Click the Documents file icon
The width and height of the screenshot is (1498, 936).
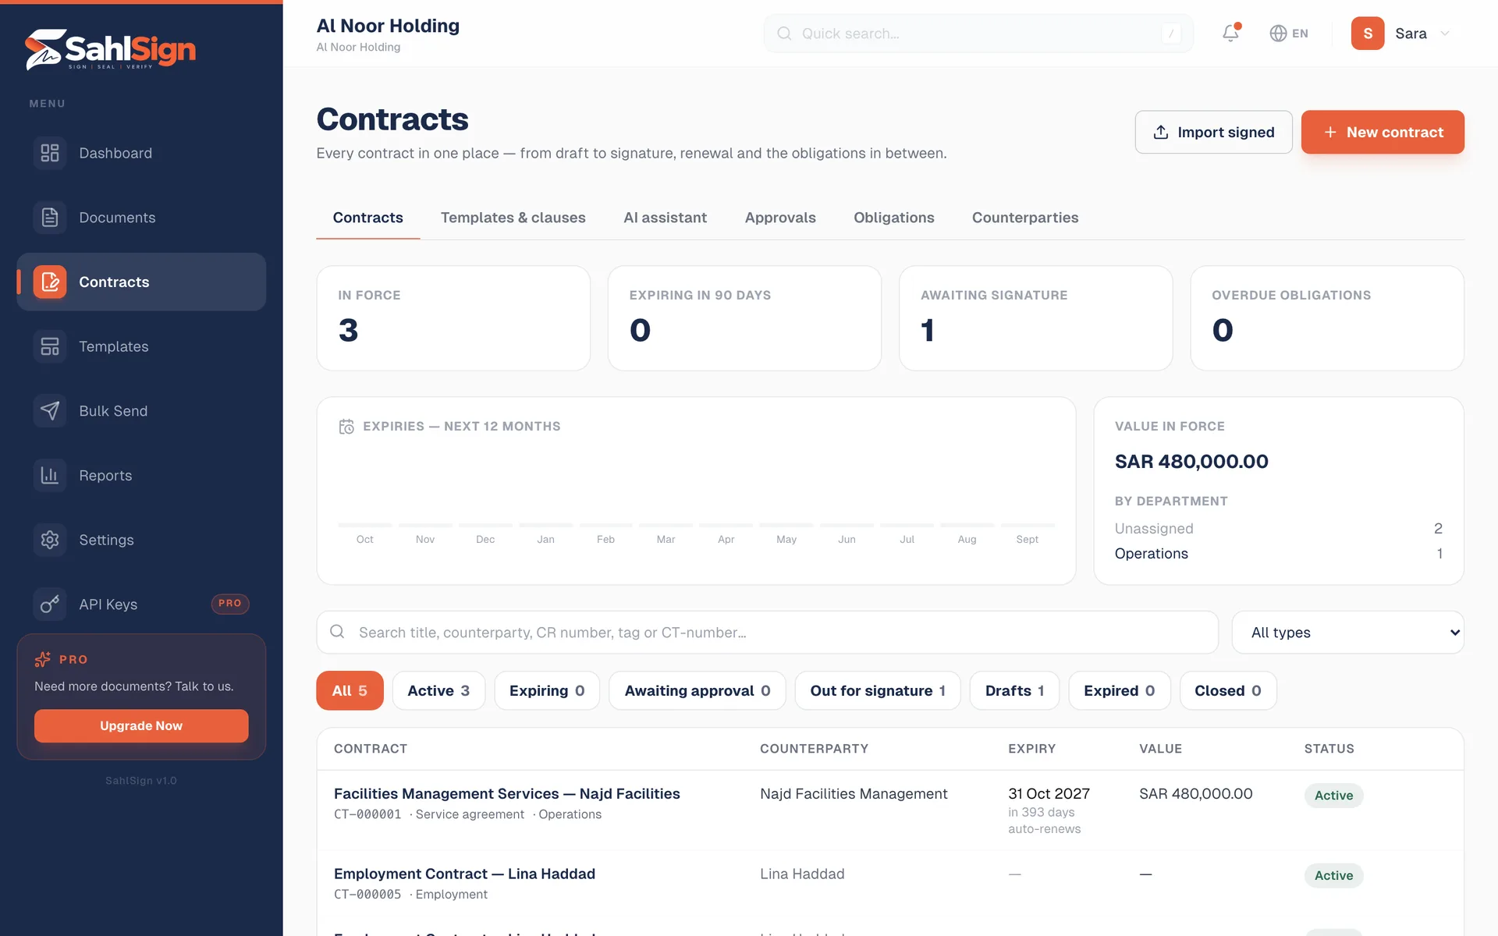click(x=50, y=218)
